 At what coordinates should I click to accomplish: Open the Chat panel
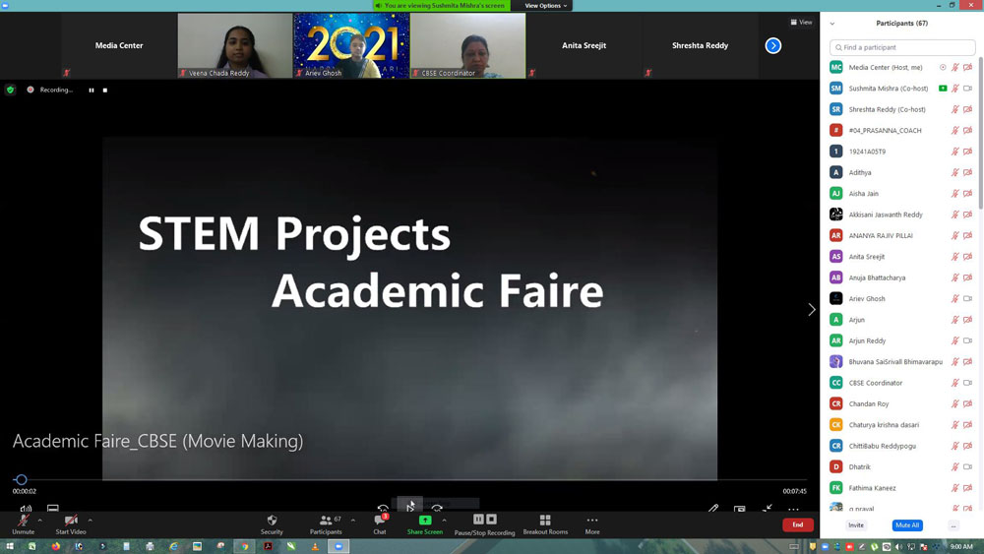click(x=380, y=523)
